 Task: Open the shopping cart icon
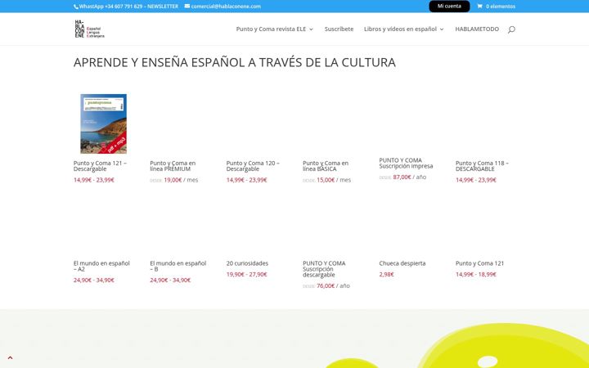coord(479,6)
